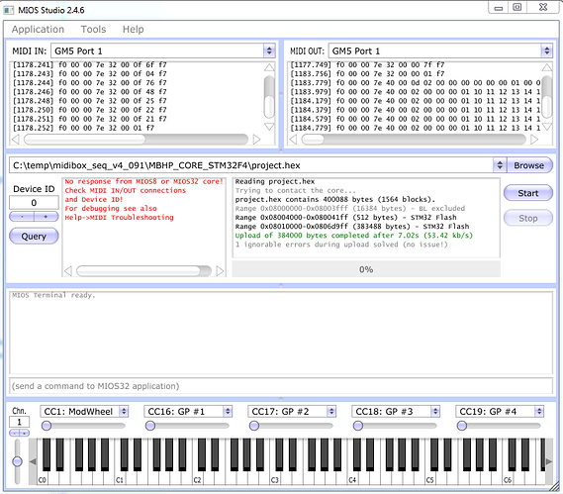Shift keyboard left with arrow icon
563x494 pixels.
(33, 461)
